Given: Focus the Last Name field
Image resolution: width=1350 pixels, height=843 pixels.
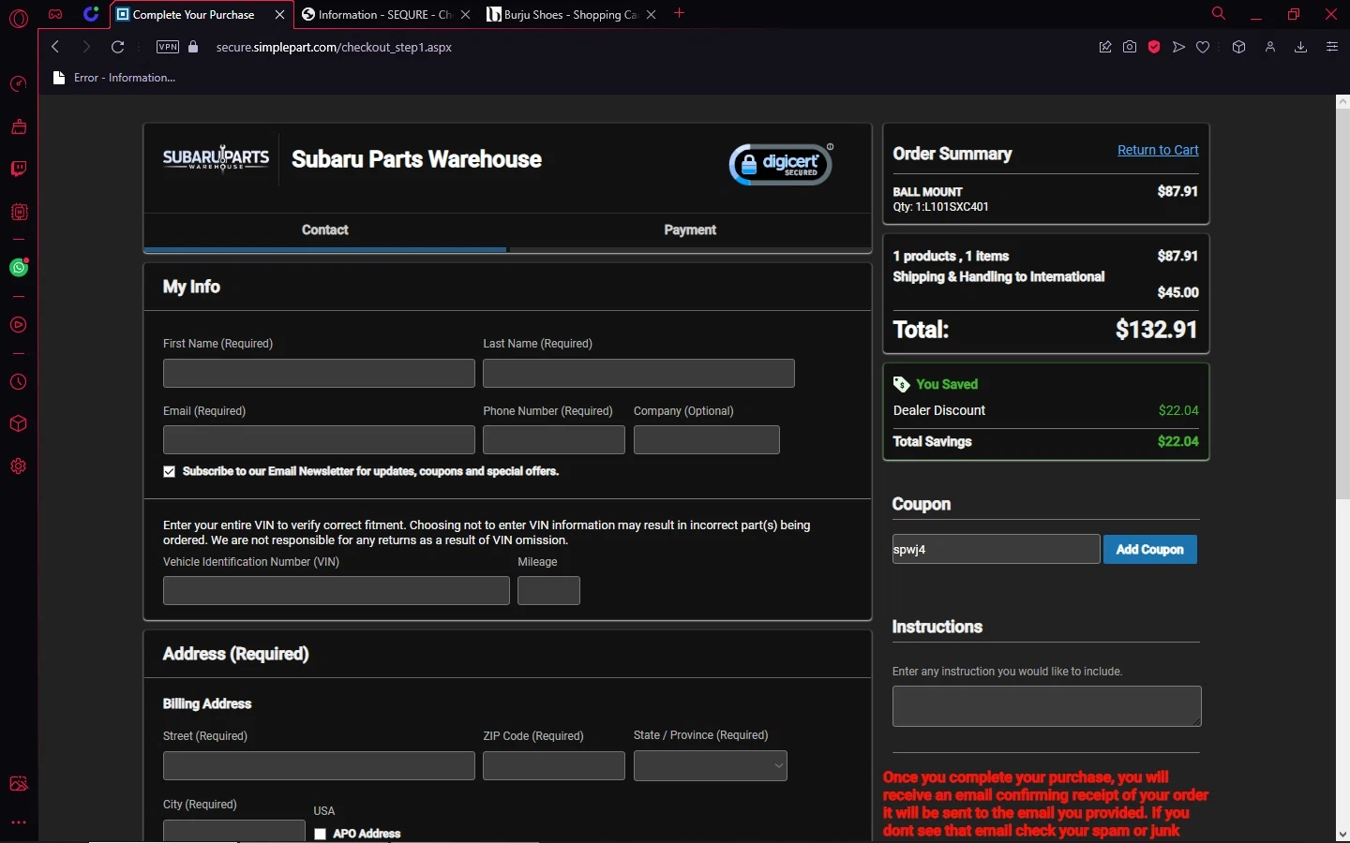Looking at the screenshot, I should pyautogui.click(x=638, y=373).
